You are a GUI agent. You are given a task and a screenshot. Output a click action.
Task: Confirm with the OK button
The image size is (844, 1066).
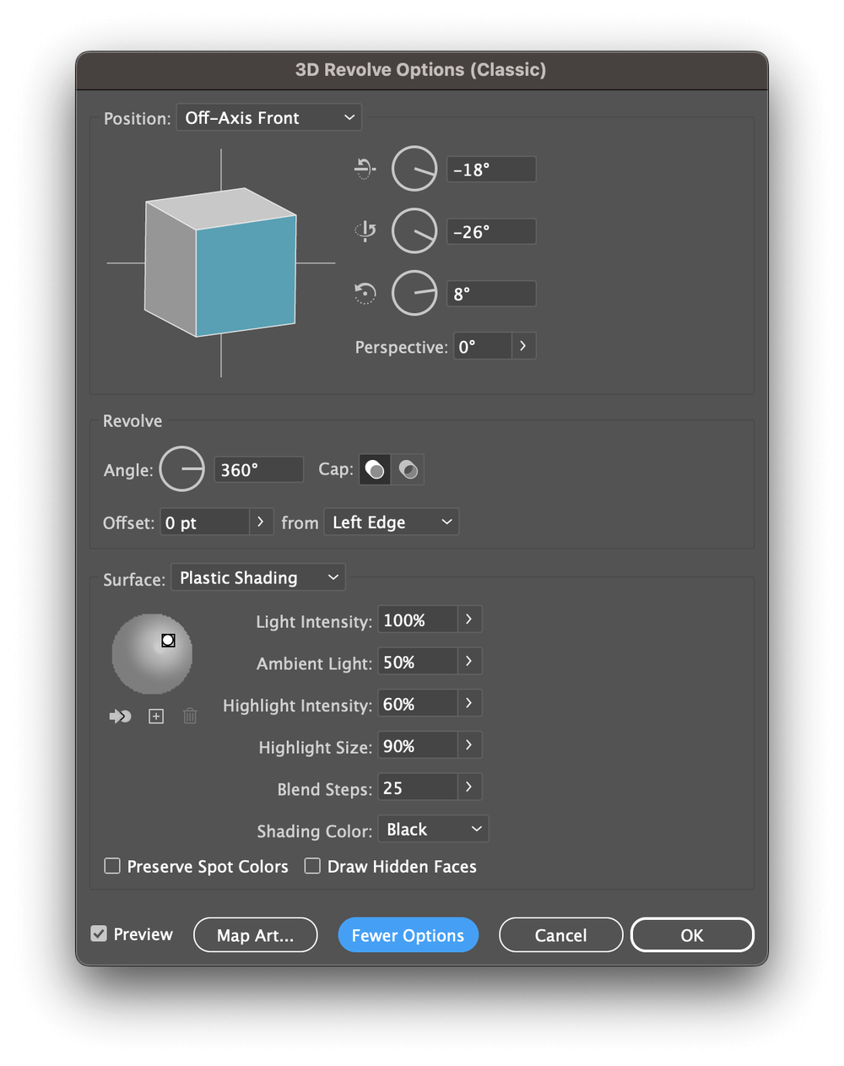(692, 934)
